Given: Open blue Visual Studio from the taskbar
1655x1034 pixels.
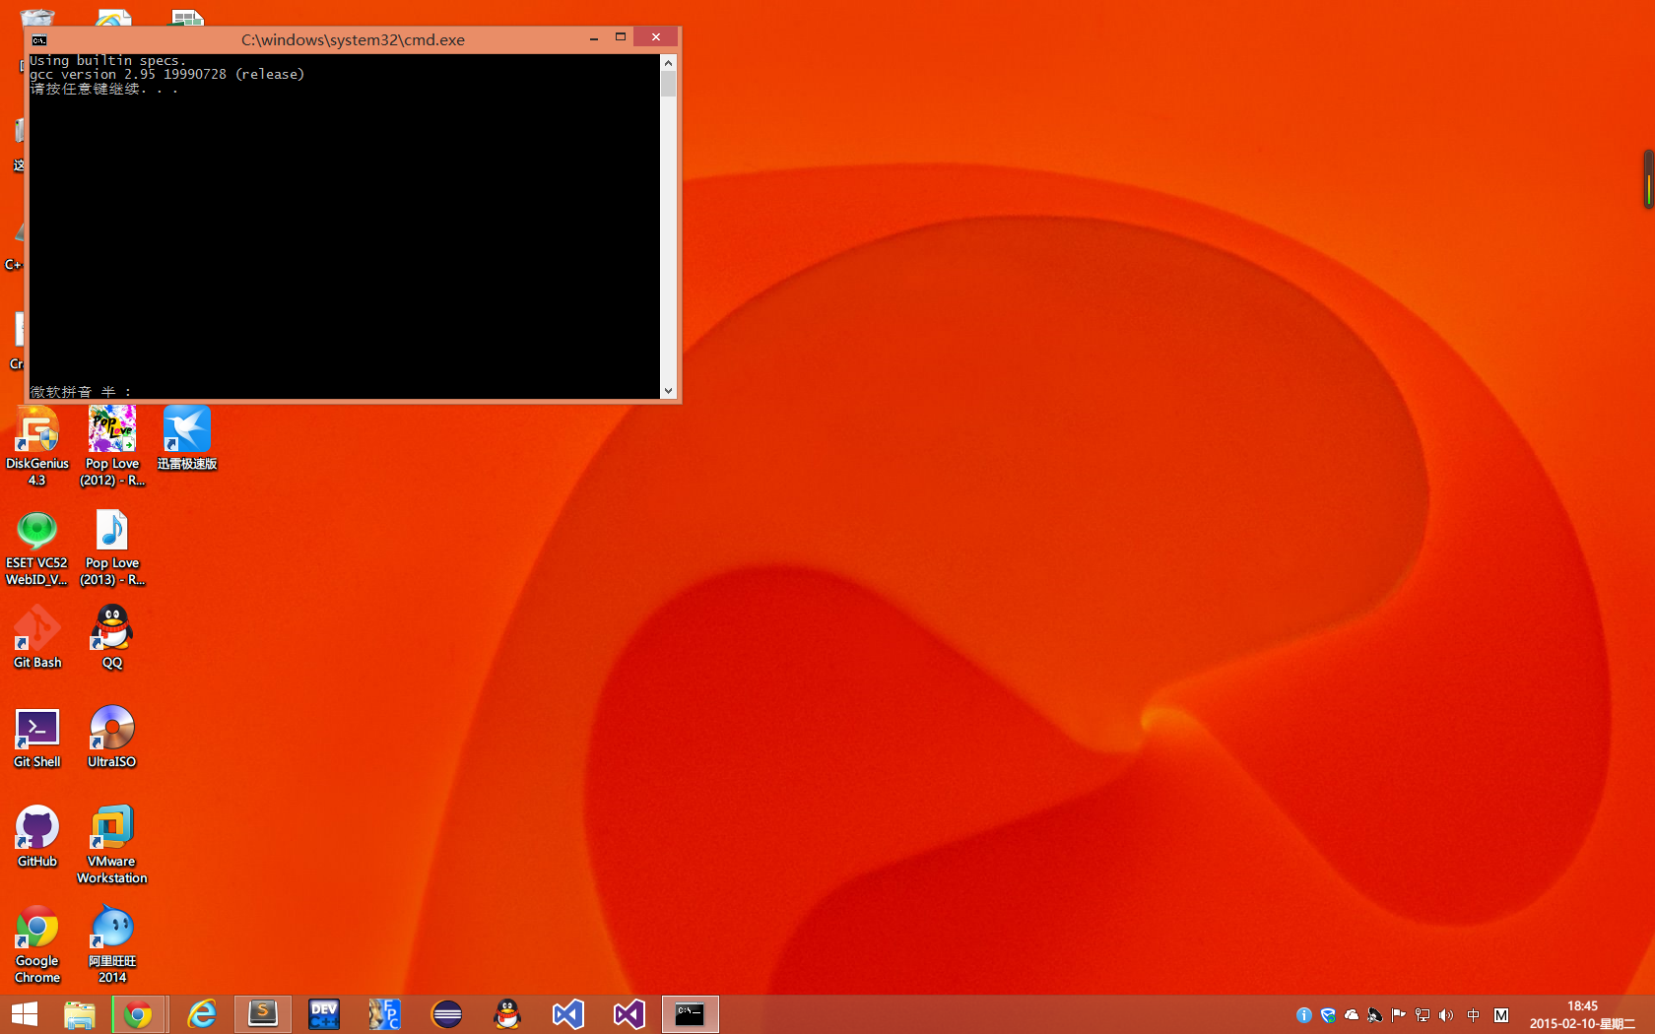Looking at the screenshot, I should pyautogui.click(x=568, y=1014).
